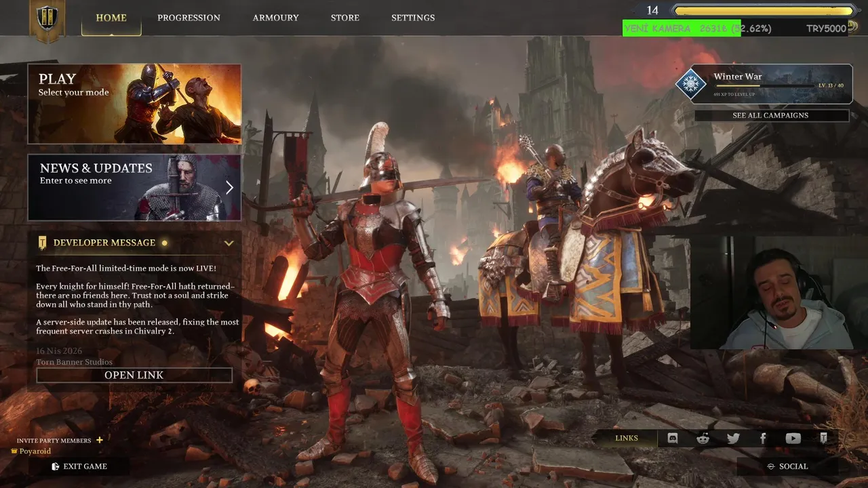
Task: Open the Twitter link icon
Action: pyautogui.click(x=733, y=439)
